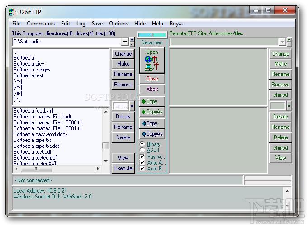308x226 pixels.
Task: Click green arrow CopyAs button
Action: pyautogui.click(x=152, y=112)
